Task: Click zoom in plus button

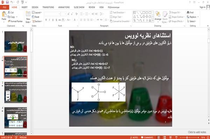Action: (198, 138)
